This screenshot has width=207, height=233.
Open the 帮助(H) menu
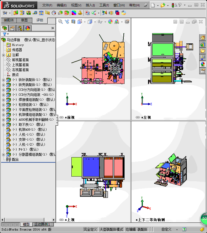click(x=134, y=5)
